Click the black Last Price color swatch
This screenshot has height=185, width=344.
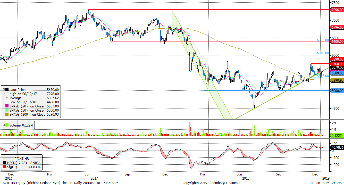point(7,90)
